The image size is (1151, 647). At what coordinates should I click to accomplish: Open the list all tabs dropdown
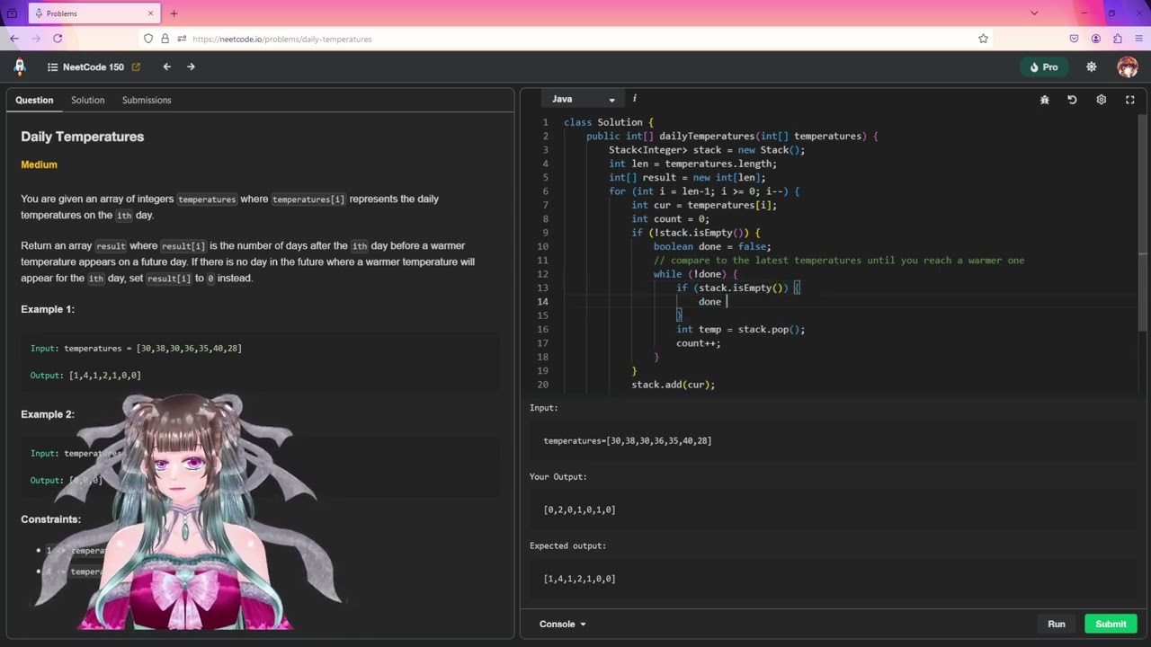point(1034,13)
